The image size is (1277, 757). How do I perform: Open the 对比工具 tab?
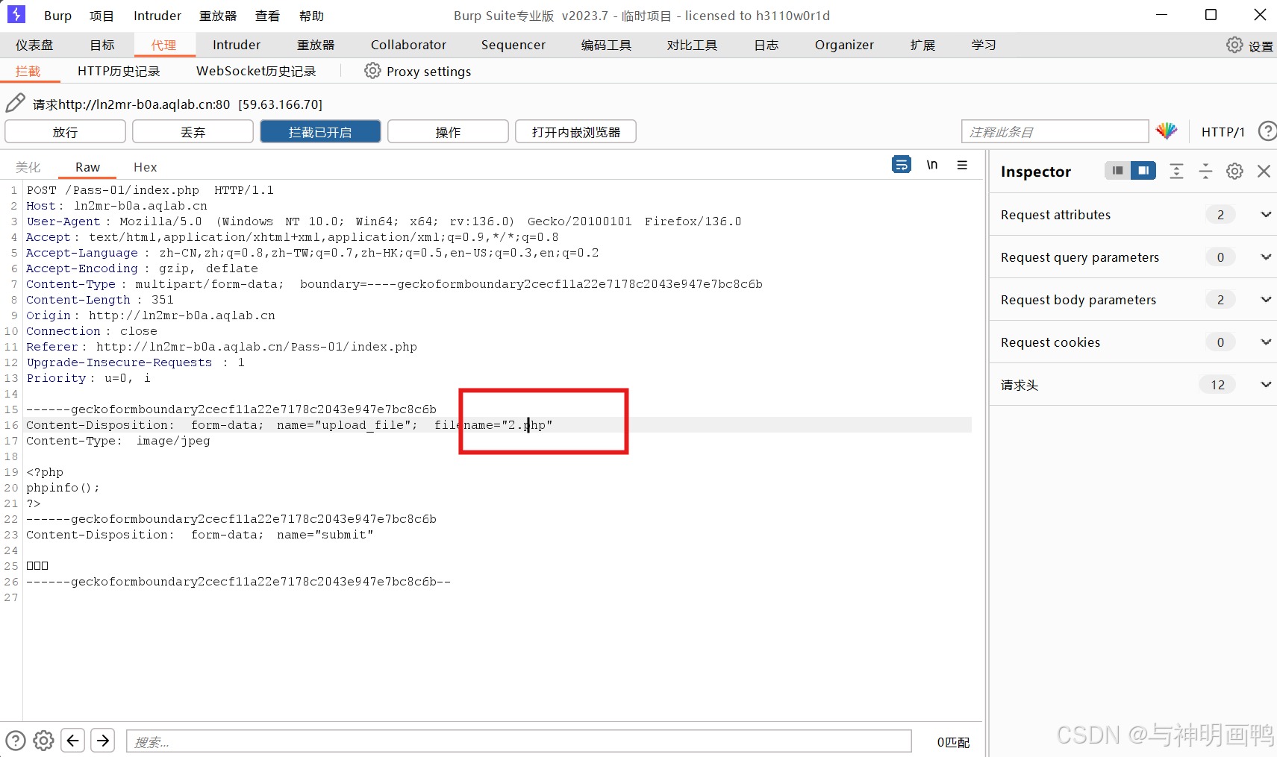point(692,45)
